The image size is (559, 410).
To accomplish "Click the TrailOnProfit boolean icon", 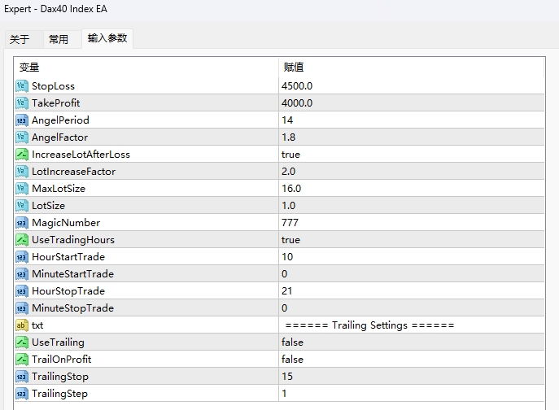I will tap(22, 360).
